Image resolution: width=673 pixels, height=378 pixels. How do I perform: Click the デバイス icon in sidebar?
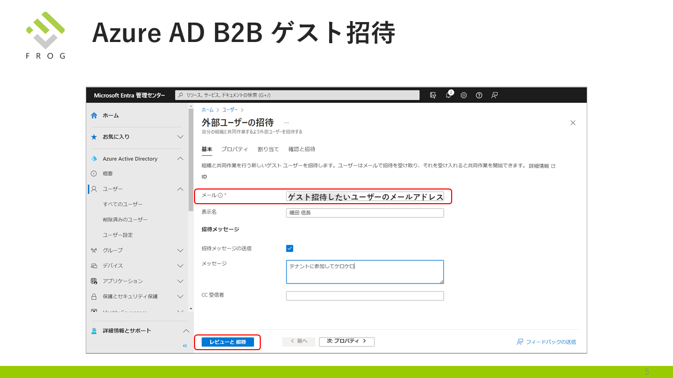pos(94,266)
